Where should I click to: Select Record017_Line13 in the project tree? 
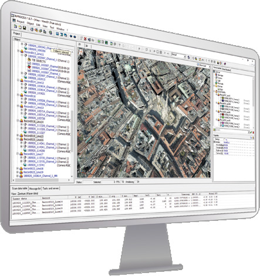pyautogui.click(x=33, y=107)
